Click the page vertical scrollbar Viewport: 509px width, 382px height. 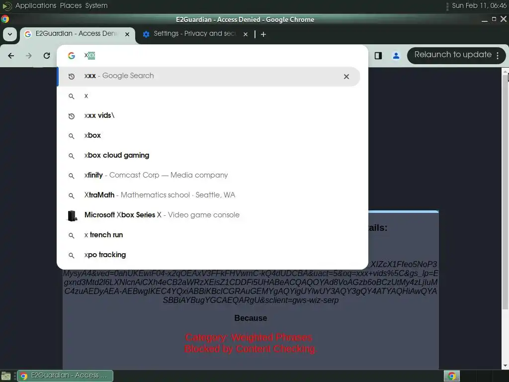click(505, 191)
